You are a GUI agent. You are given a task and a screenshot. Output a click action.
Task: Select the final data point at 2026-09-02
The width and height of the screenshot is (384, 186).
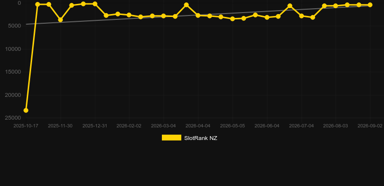point(370,5)
